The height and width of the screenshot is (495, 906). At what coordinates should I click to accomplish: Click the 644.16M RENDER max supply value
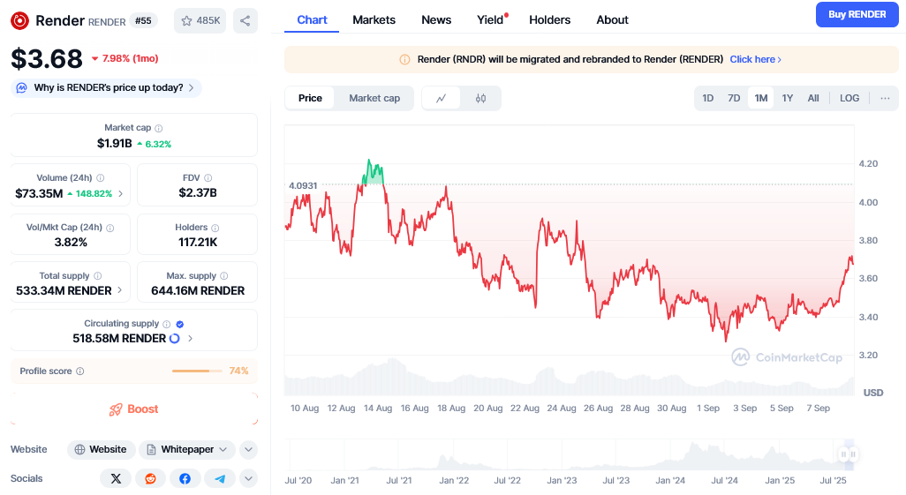point(198,290)
